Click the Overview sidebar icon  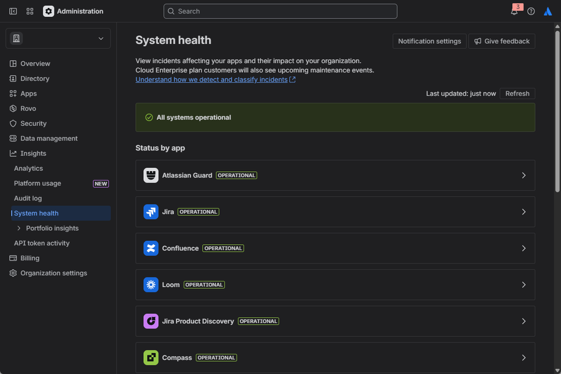pyautogui.click(x=13, y=63)
